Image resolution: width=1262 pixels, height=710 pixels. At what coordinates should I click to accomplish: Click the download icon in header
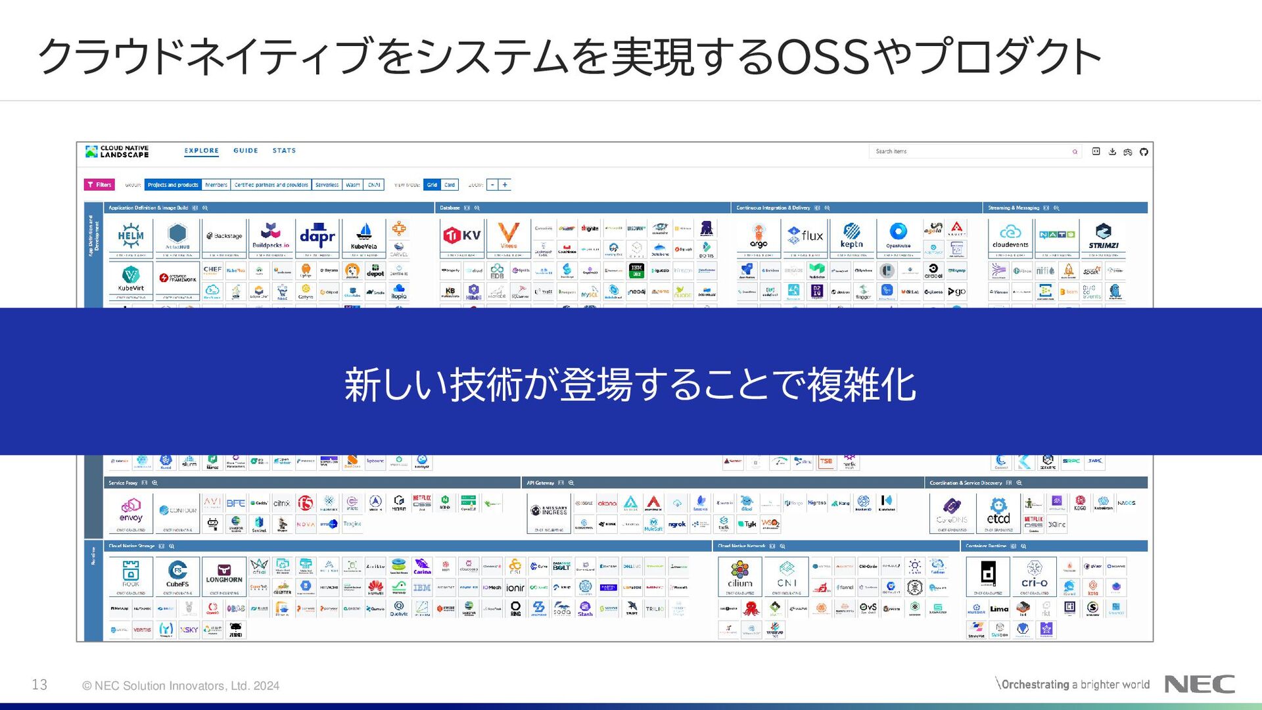1112,151
